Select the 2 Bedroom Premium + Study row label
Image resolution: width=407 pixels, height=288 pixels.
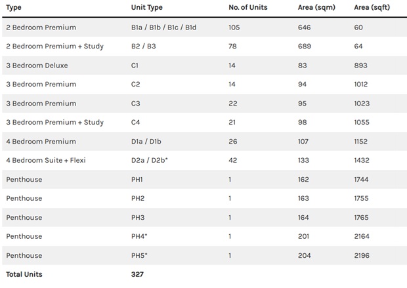pyautogui.click(x=54, y=47)
